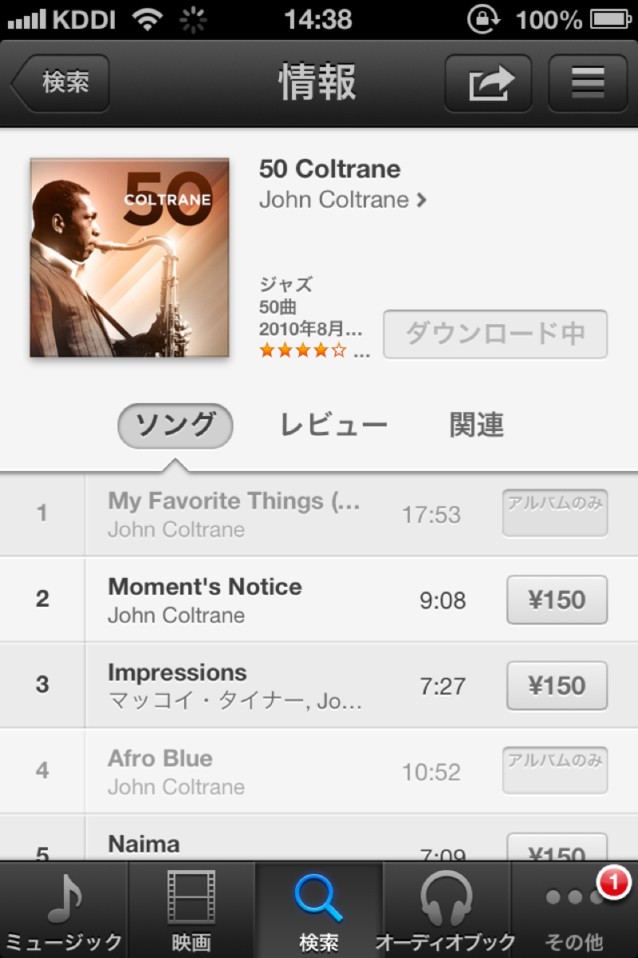Open the 映画 film strip tab
This screenshot has width=638, height=958.
(x=191, y=910)
